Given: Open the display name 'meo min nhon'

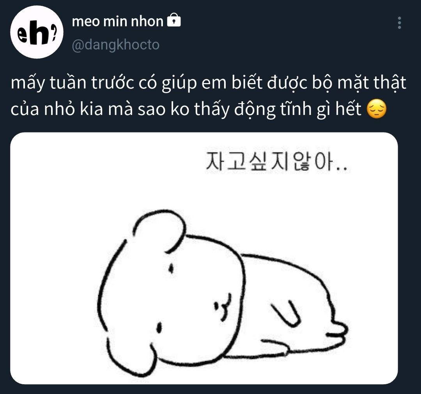Looking at the screenshot, I should pos(118,21).
